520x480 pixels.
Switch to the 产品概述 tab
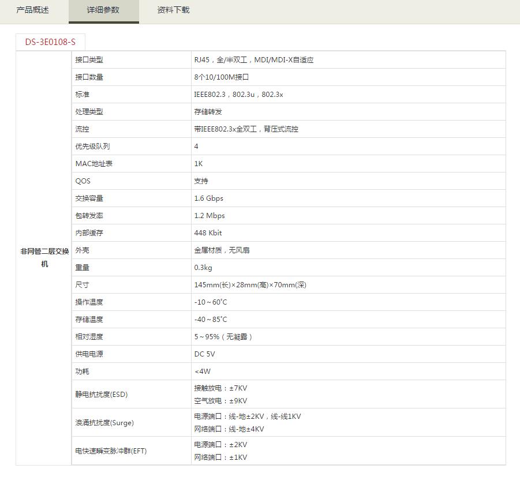point(32,10)
